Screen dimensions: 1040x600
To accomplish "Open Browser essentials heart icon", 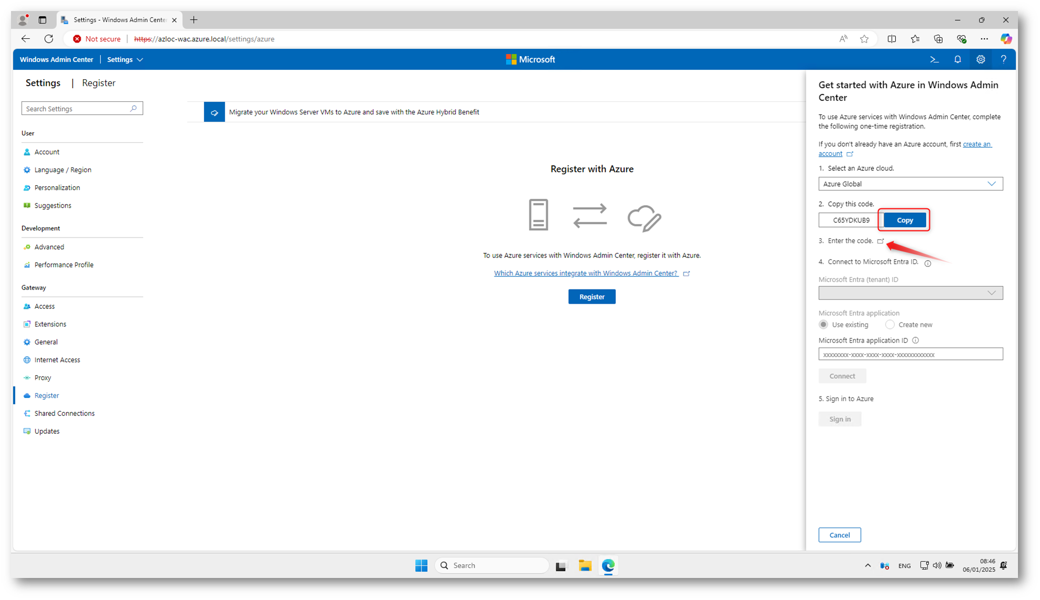I will click(x=961, y=39).
